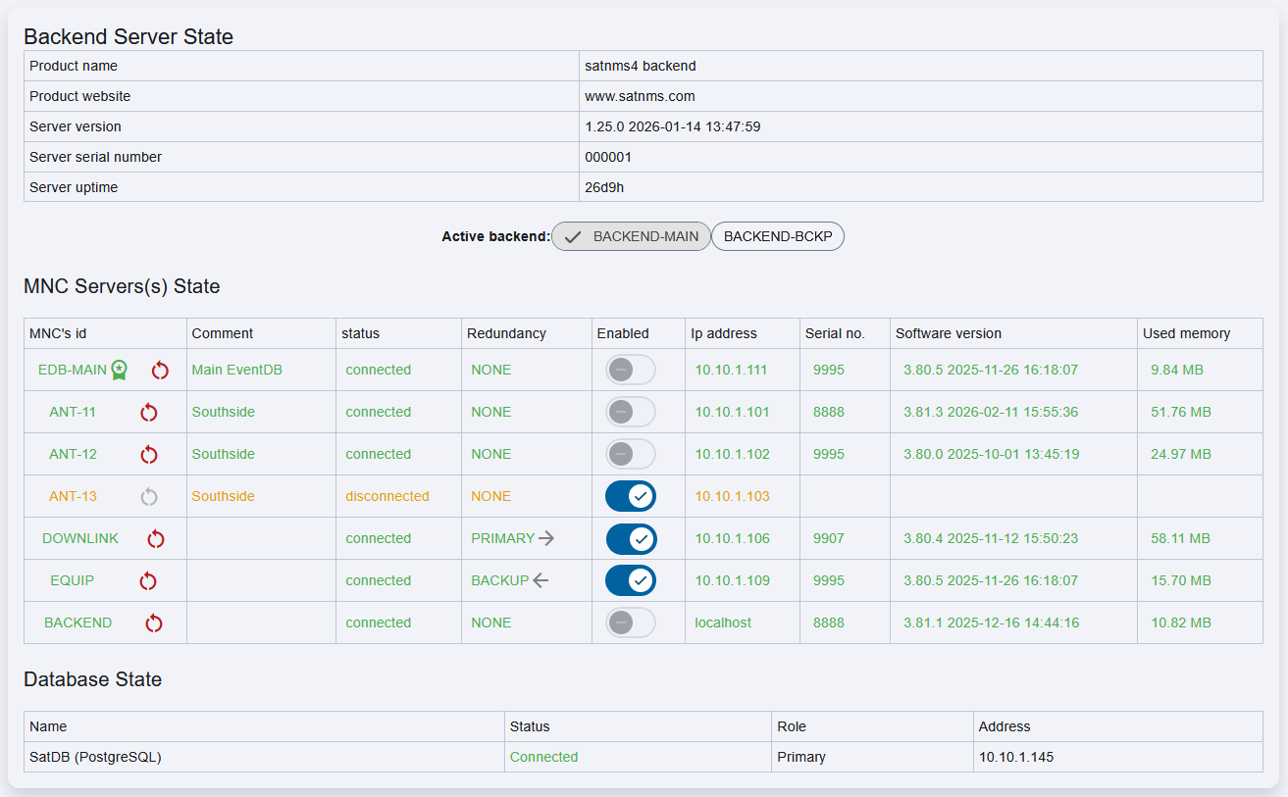Restart ANT-12 using its reload icon
Viewport: 1288px width, 797px height.
tap(148, 454)
